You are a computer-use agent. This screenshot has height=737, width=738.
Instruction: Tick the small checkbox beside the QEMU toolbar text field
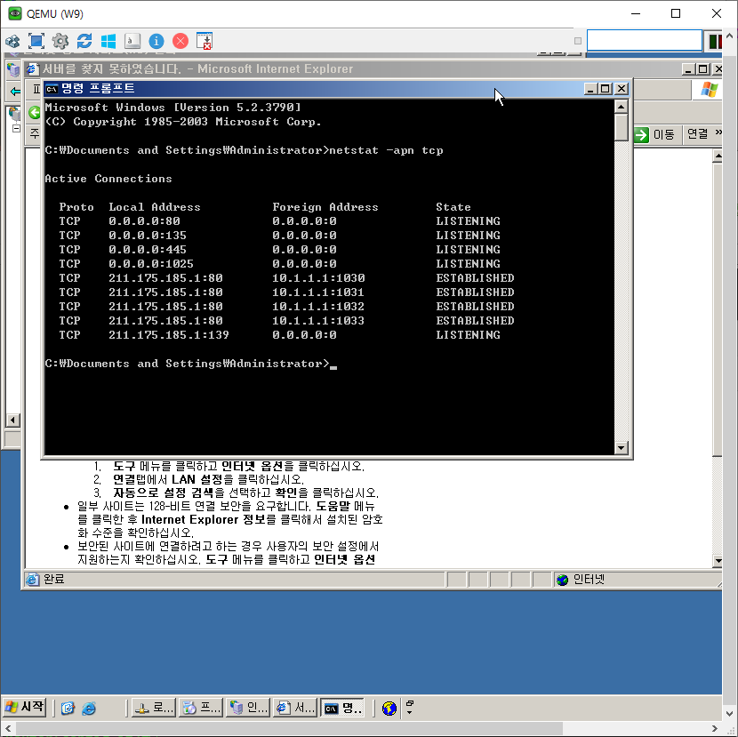[x=578, y=41]
